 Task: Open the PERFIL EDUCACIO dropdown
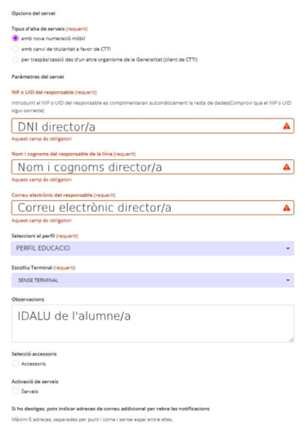point(152,248)
